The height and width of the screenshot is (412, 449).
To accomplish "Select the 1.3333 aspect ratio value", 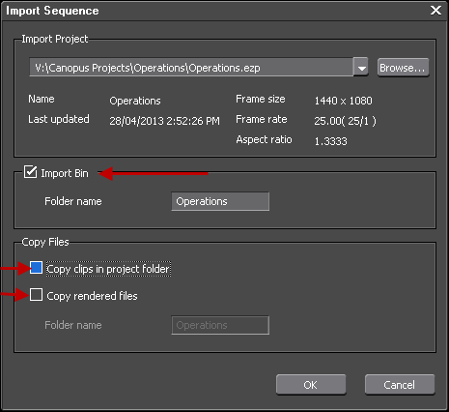I will pos(331,141).
